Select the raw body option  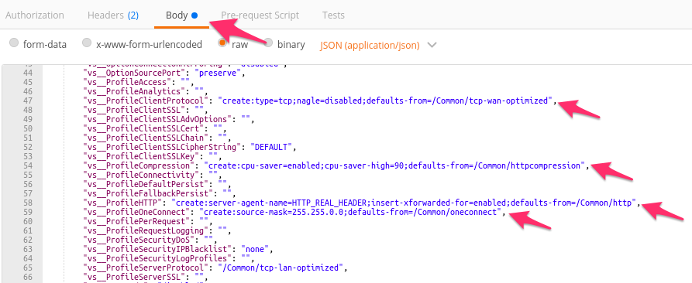click(222, 43)
